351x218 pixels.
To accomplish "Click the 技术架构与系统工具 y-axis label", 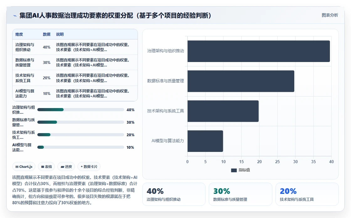I will (x=165, y=111).
